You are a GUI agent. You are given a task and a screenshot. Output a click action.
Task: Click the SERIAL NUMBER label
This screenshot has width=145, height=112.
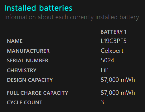[x=28, y=60]
